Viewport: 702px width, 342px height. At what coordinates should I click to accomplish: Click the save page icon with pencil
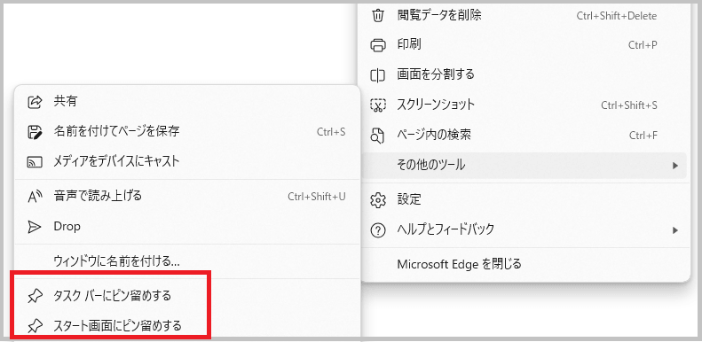(35, 131)
